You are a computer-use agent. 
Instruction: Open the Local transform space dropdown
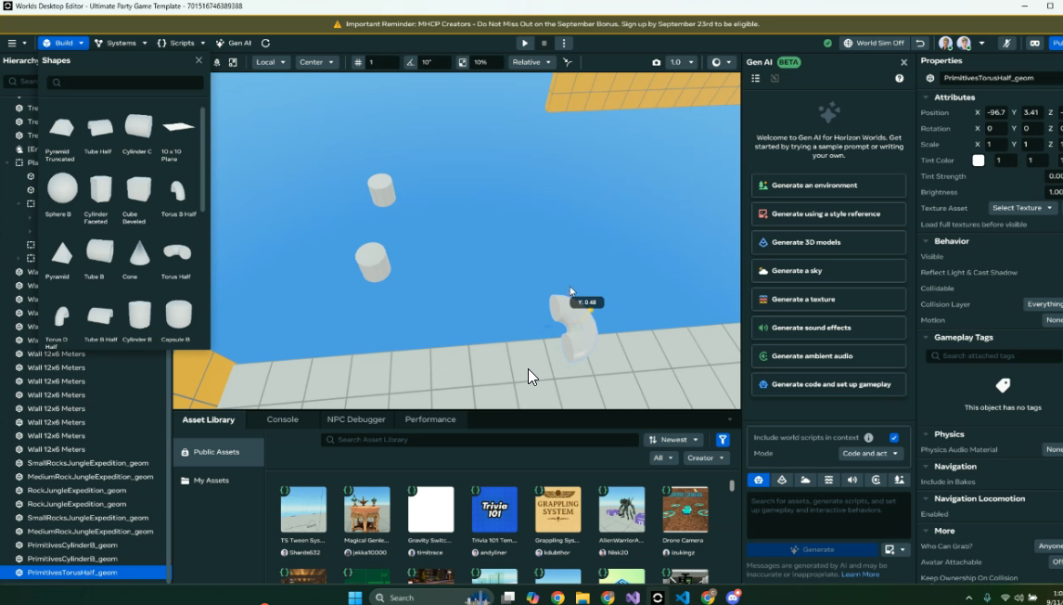tap(271, 62)
